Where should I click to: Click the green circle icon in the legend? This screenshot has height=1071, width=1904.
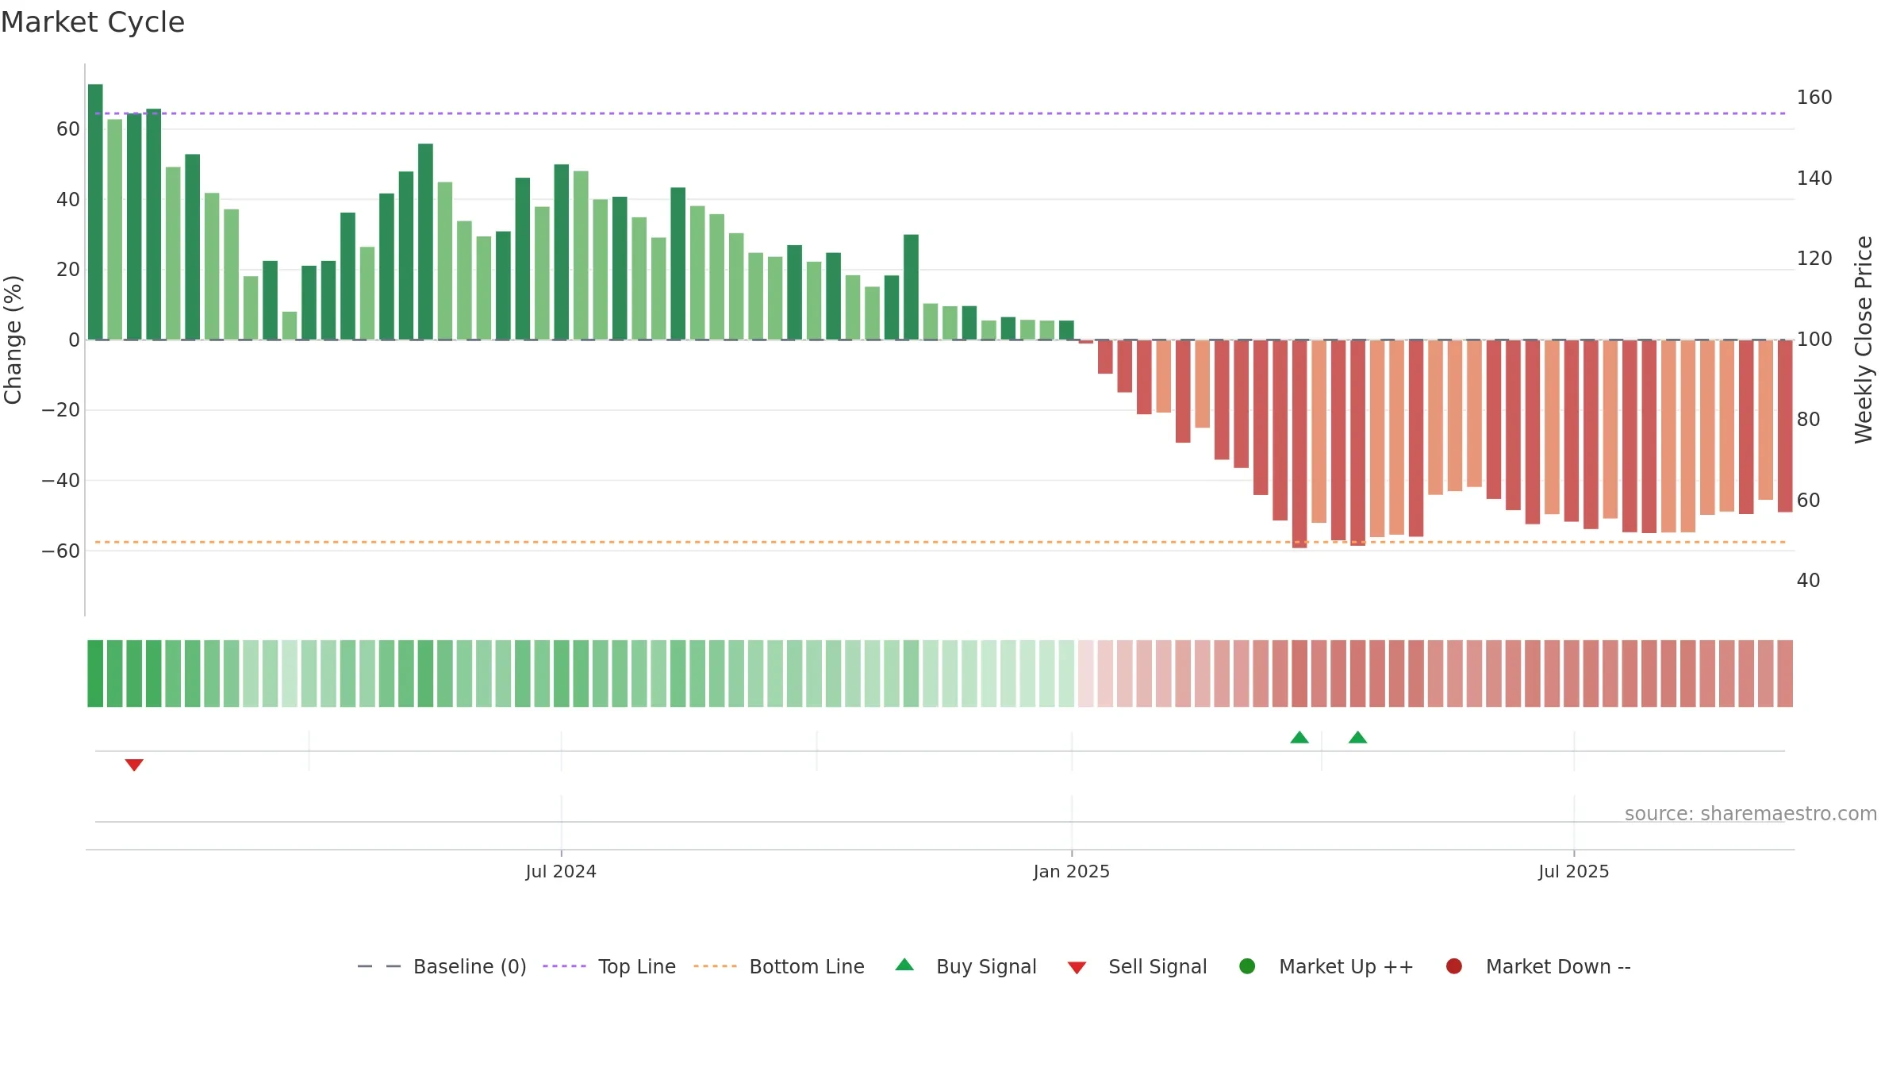pos(1247,966)
